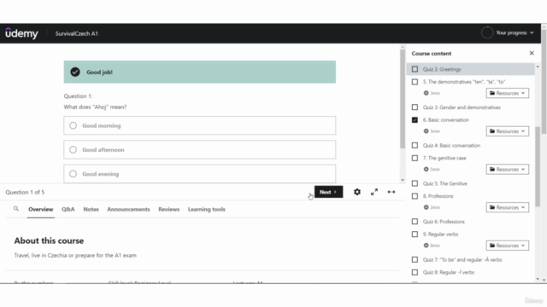
Task: Check 9. Regular verbs checkbox
Action: pos(415,235)
